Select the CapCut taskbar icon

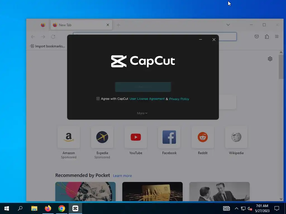75,208
